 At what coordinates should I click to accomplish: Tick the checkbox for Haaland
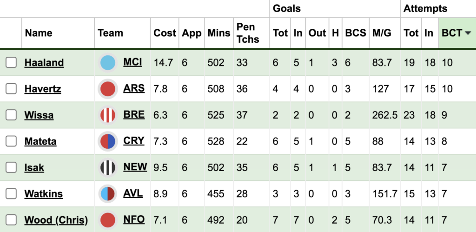point(11,63)
